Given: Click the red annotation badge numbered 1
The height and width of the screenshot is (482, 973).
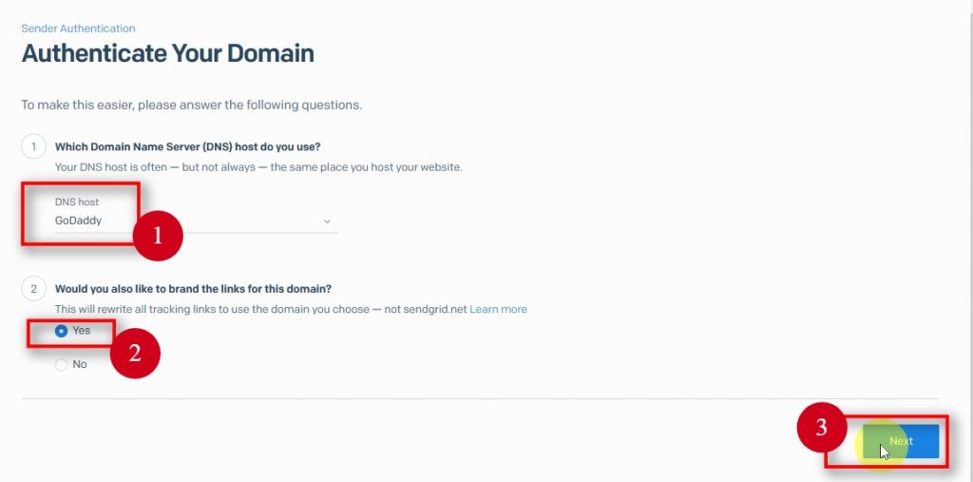Looking at the screenshot, I should [x=158, y=238].
